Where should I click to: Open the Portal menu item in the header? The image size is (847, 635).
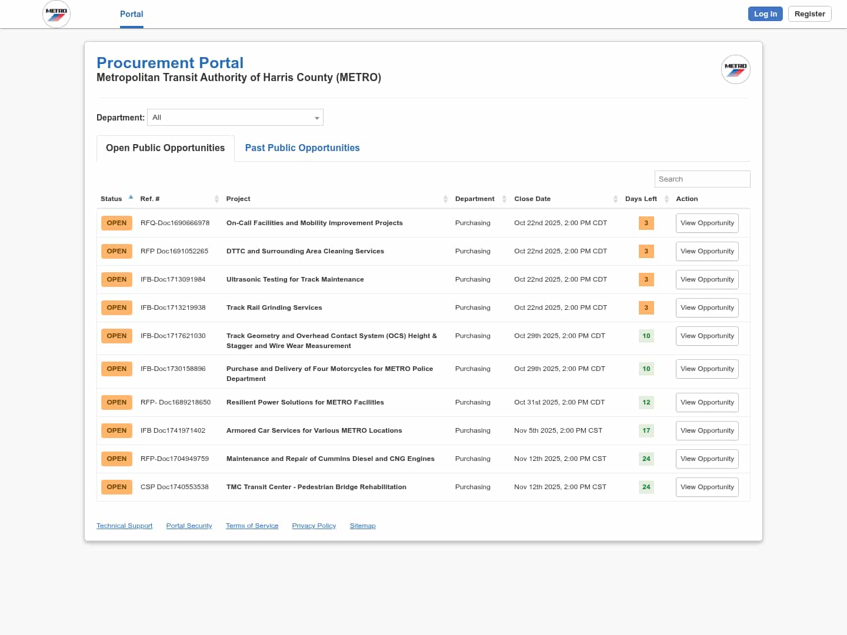coord(131,14)
